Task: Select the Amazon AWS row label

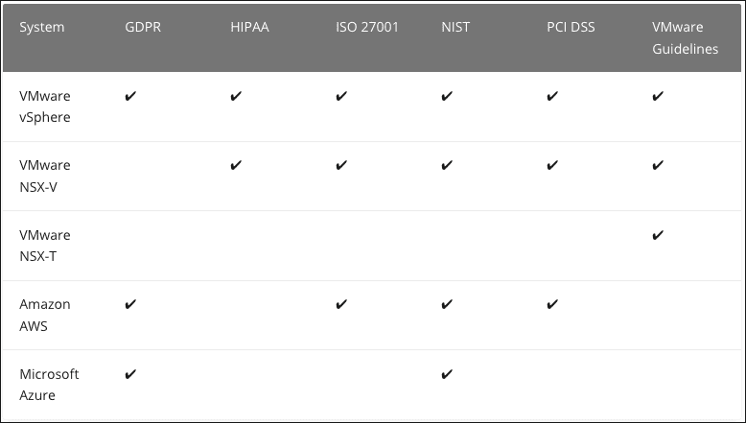Action: 44,315
